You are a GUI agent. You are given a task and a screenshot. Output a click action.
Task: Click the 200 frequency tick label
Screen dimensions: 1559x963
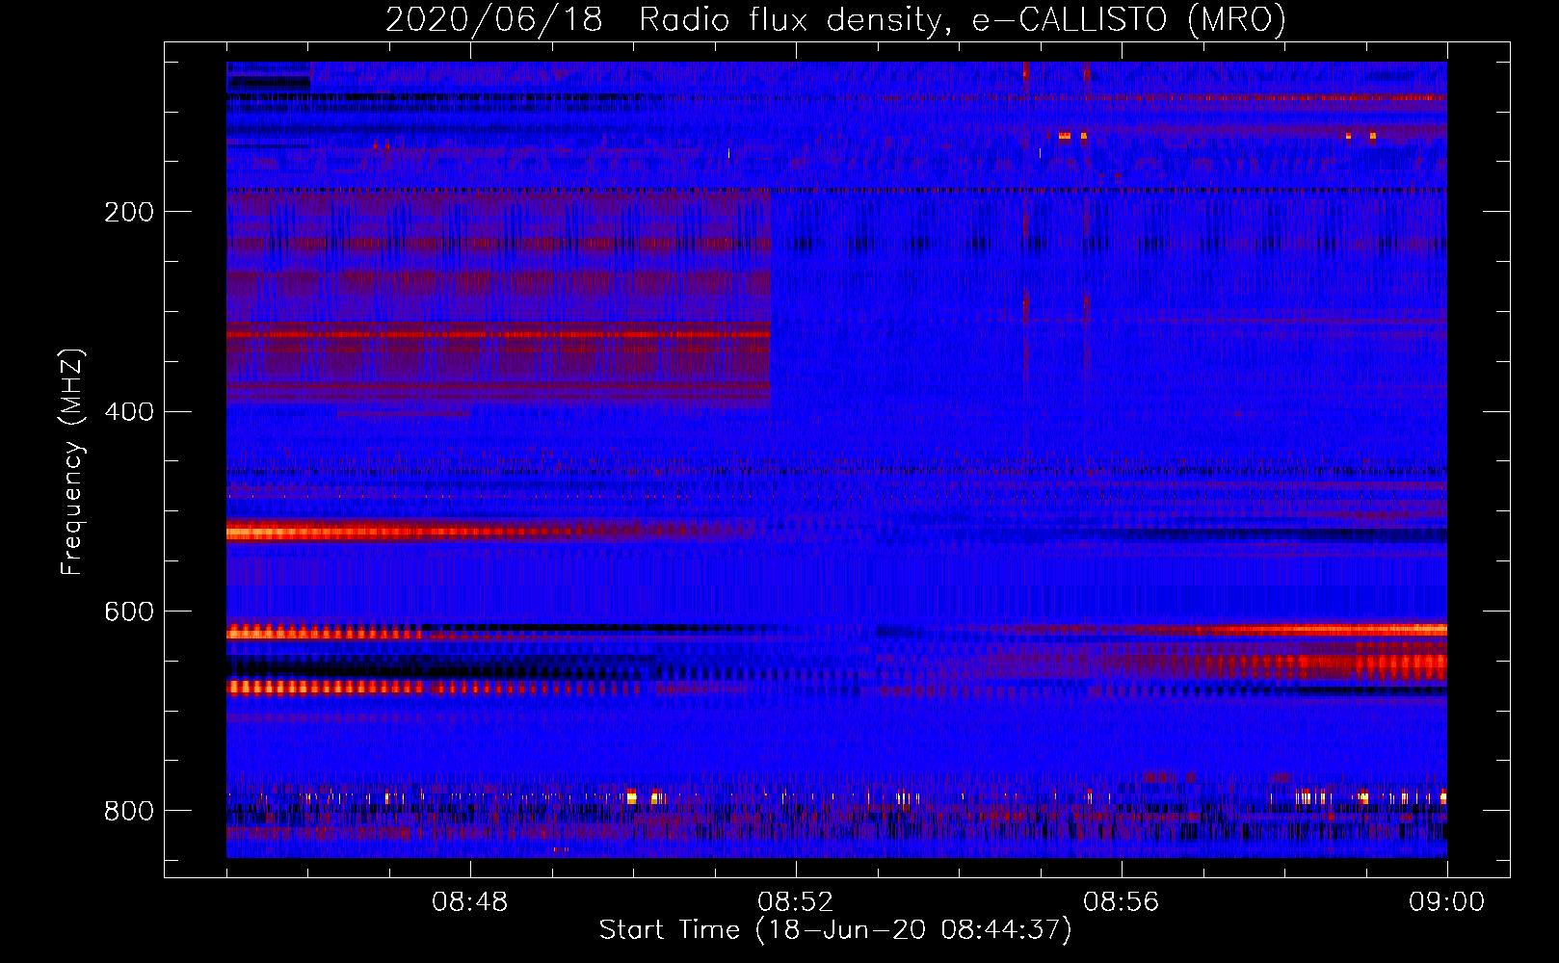[129, 212]
